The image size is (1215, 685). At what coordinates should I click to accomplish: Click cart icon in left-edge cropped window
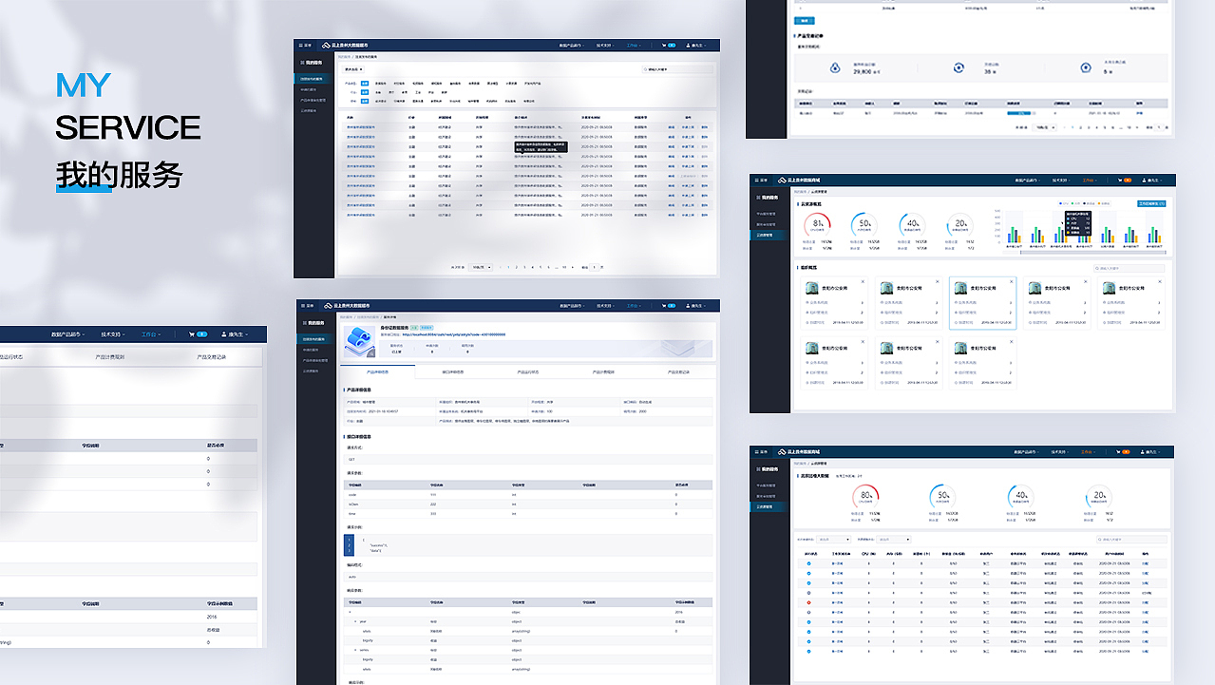click(193, 334)
